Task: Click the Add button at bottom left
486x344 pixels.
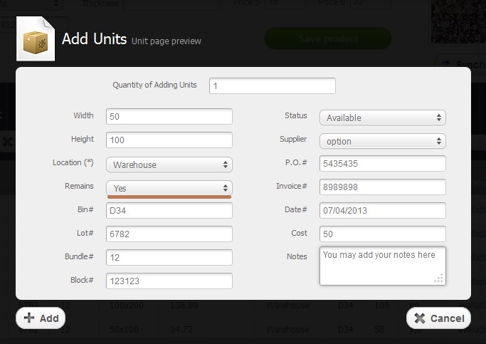Action: (x=41, y=318)
